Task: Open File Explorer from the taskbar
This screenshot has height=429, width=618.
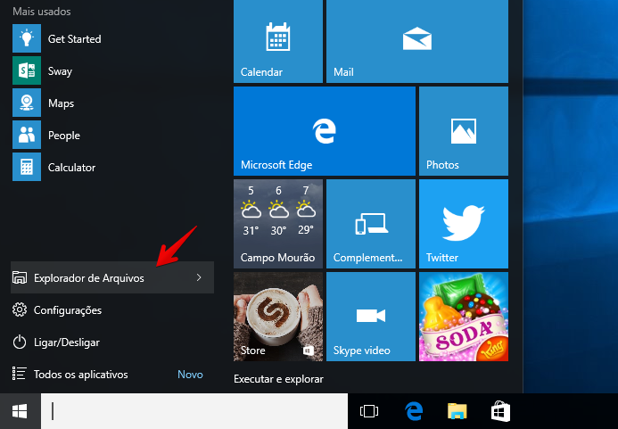Action: (457, 411)
